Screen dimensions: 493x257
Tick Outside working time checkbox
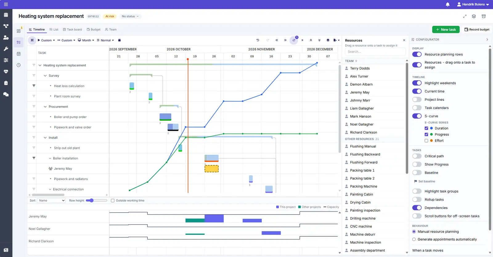pyautogui.click(x=113, y=200)
